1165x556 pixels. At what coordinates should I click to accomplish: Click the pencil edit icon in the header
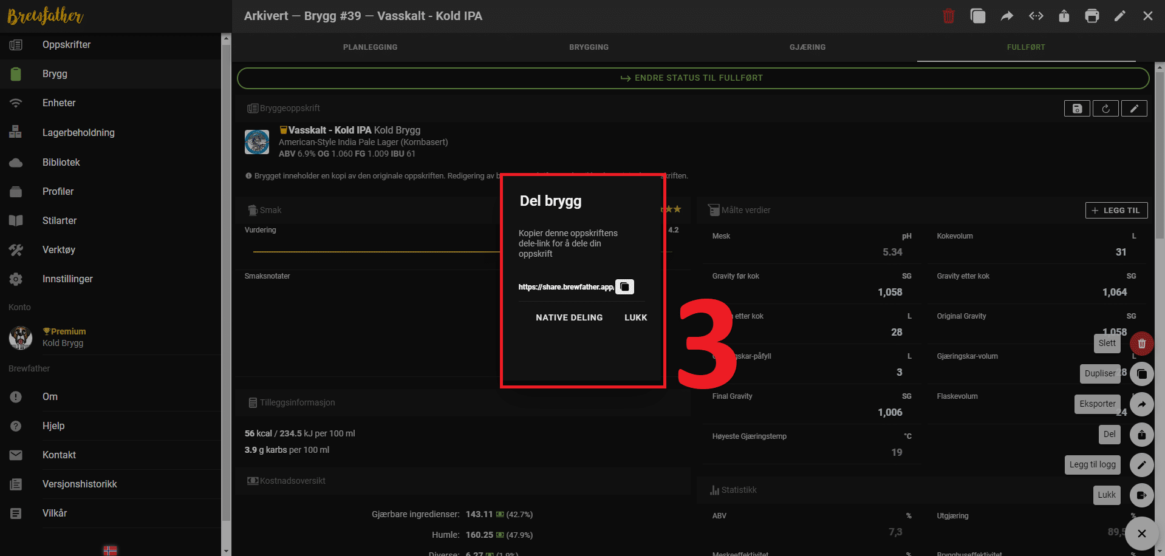[1119, 16]
